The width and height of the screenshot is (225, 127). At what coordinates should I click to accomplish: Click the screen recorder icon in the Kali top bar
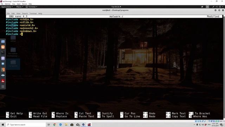(x=202, y=7)
